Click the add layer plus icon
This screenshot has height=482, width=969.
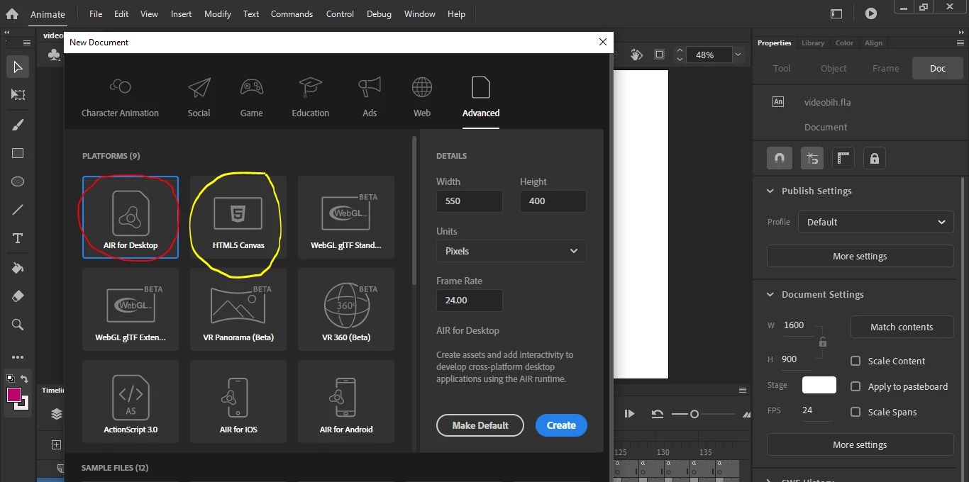pos(56,445)
